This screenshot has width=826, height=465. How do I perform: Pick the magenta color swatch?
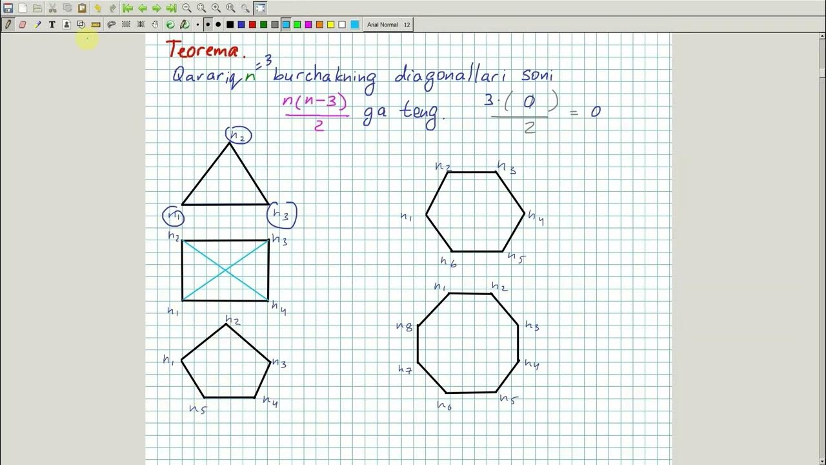[x=308, y=25]
